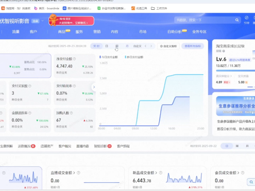The image size is (255, 191).
Task: Open the 淘宝网 bookmark in bookmarks bar
Action: pyautogui.click(x=16, y=8)
